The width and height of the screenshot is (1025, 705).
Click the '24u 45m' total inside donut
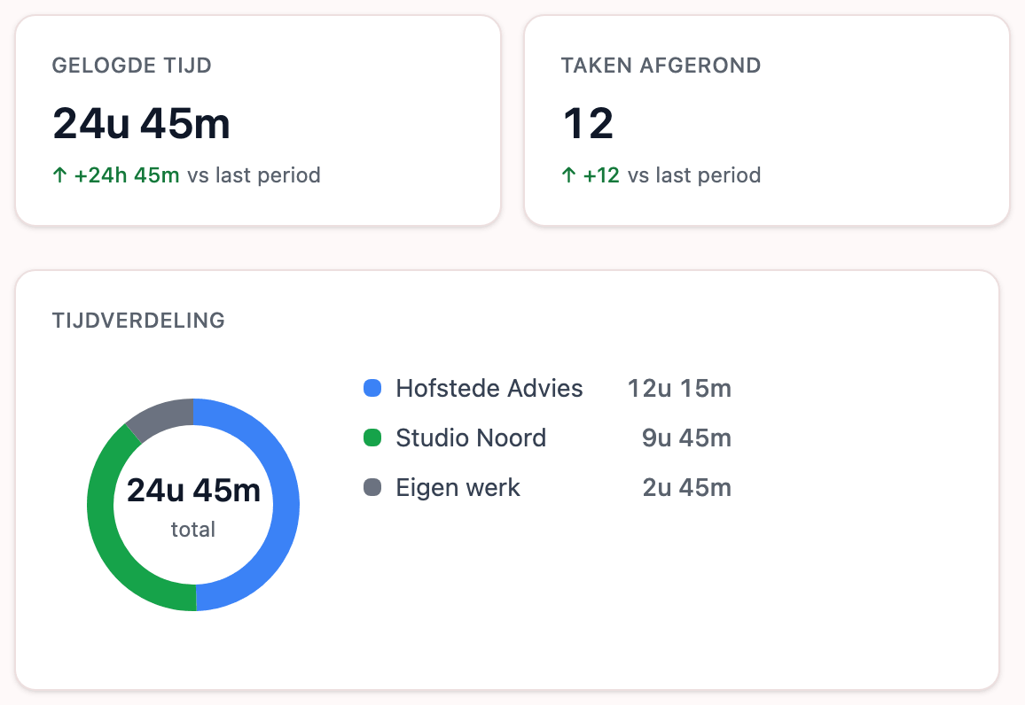[x=193, y=490]
